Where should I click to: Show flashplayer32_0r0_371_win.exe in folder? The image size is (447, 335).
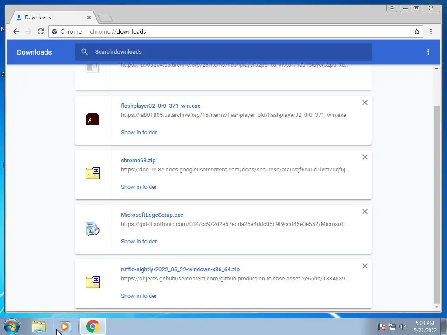pyautogui.click(x=139, y=132)
